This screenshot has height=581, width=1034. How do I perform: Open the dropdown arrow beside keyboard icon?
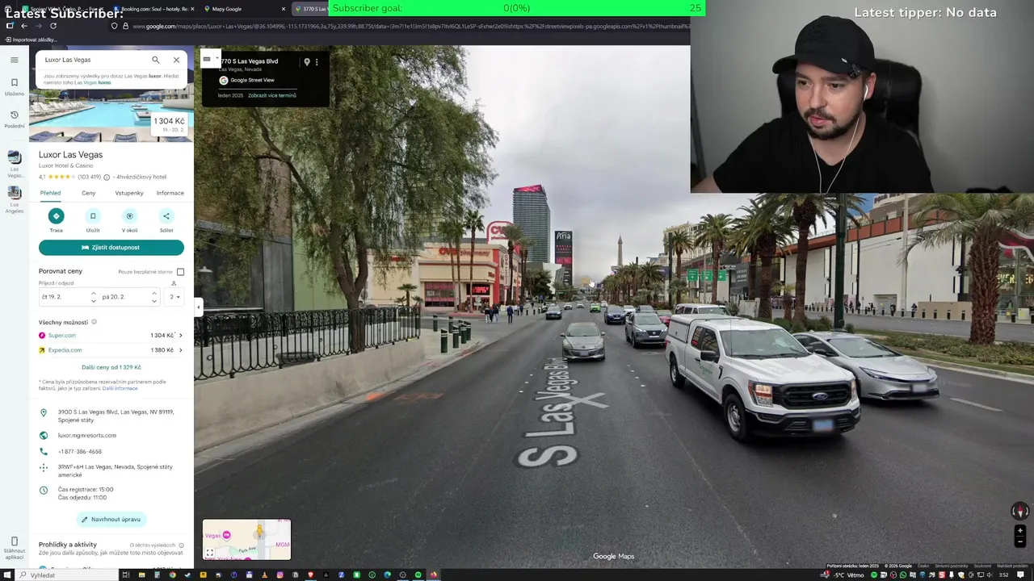tap(216, 59)
